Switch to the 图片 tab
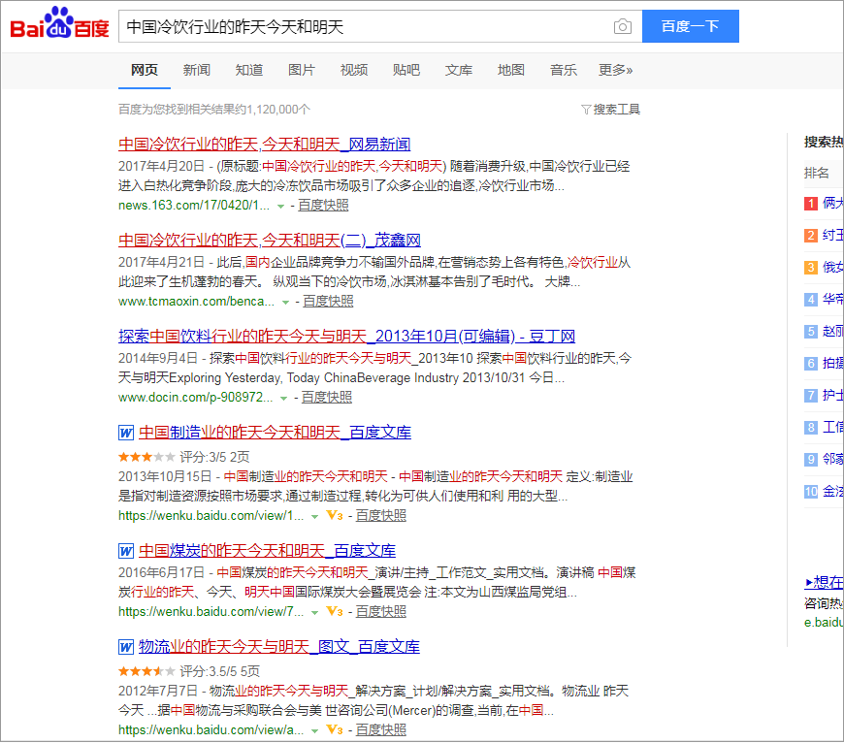 (301, 70)
